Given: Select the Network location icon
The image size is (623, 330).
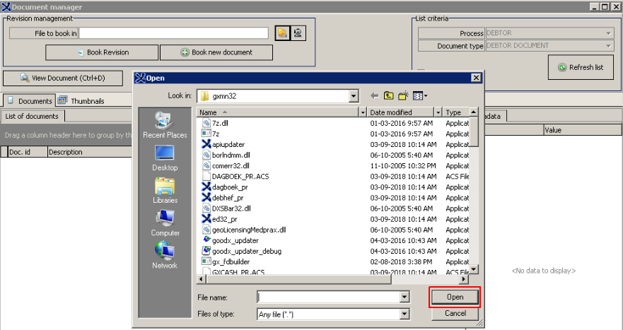Looking at the screenshot, I should click(164, 254).
